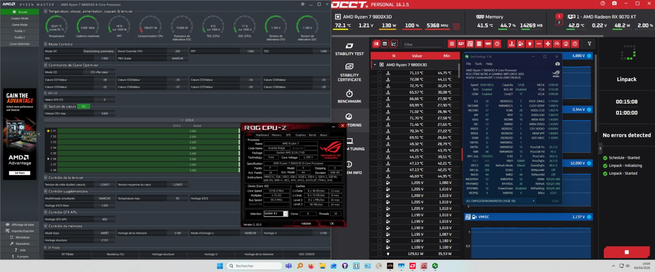This screenshot has height=272, width=655.
Task: Check the box on the 71,70 °C row
Action: 380,118
